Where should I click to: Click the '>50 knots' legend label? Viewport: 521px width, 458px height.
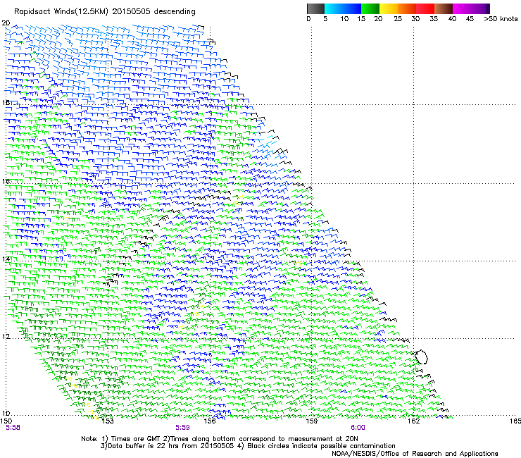pyautogui.click(x=501, y=19)
